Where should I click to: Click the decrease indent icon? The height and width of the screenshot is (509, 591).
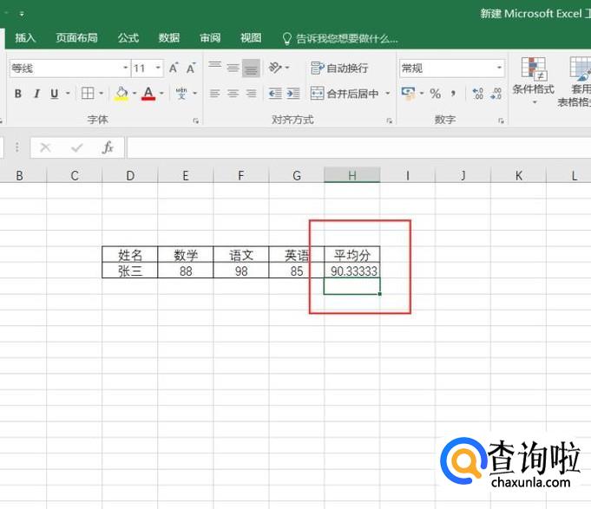[x=275, y=94]
